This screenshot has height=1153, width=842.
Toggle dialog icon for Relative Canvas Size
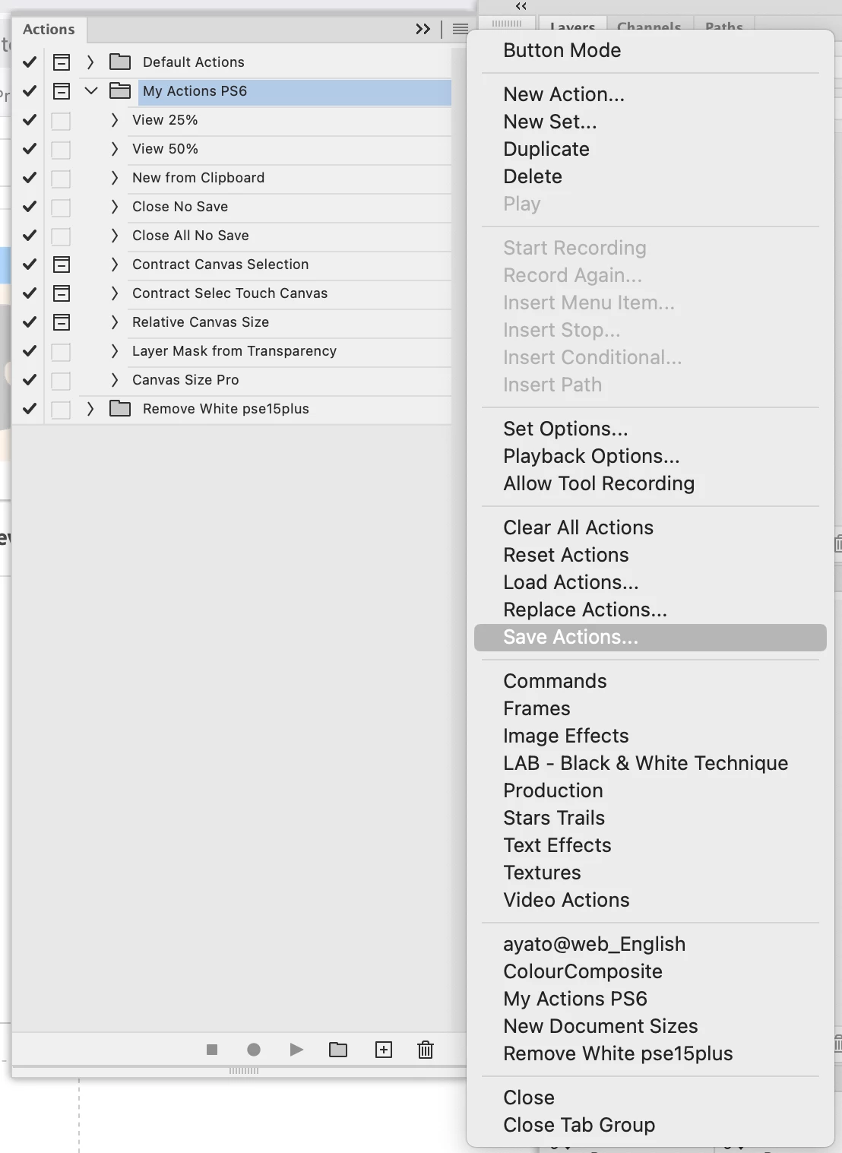[62, 322]
